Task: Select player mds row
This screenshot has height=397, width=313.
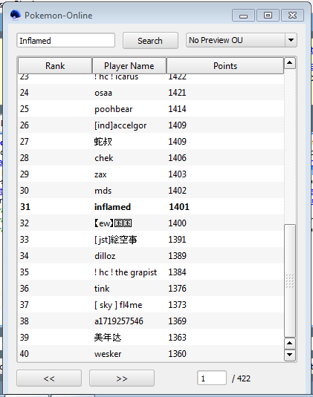Action: [x=151, y=191]
